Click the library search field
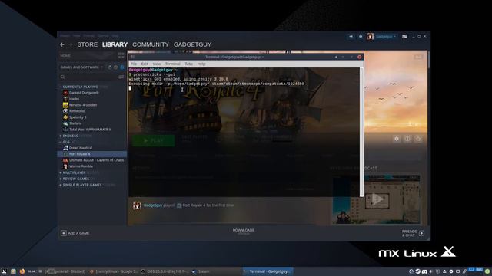Image resolution: width=492 pixels, height=276 pixels. (x=88, y=77)
